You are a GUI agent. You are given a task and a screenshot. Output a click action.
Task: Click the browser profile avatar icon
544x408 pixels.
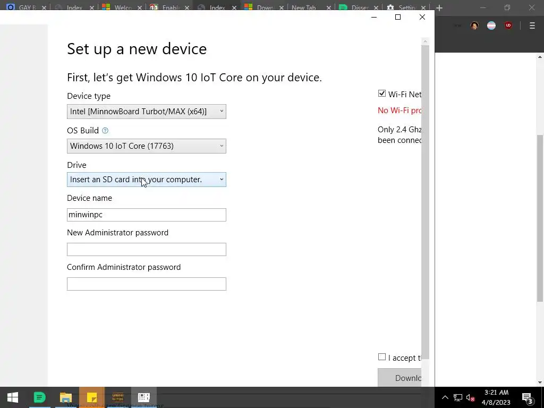point(474,25)
